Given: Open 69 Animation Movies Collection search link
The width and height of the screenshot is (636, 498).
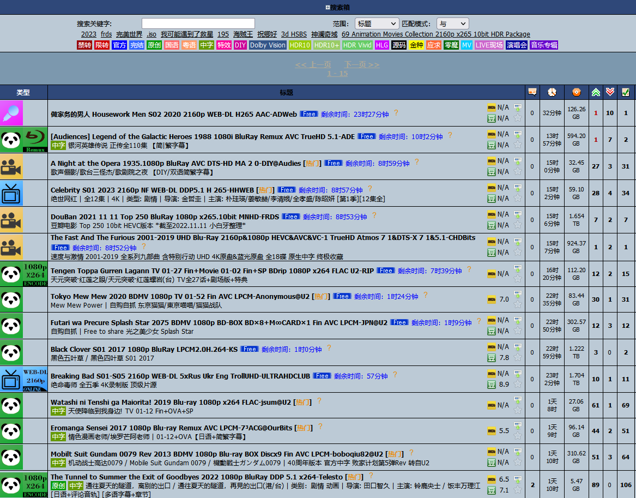Looking at the screenshot, I should pos(435,34).
